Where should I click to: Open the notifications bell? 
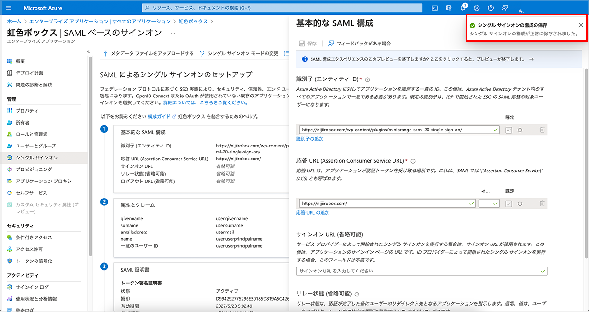coord(463,8)
